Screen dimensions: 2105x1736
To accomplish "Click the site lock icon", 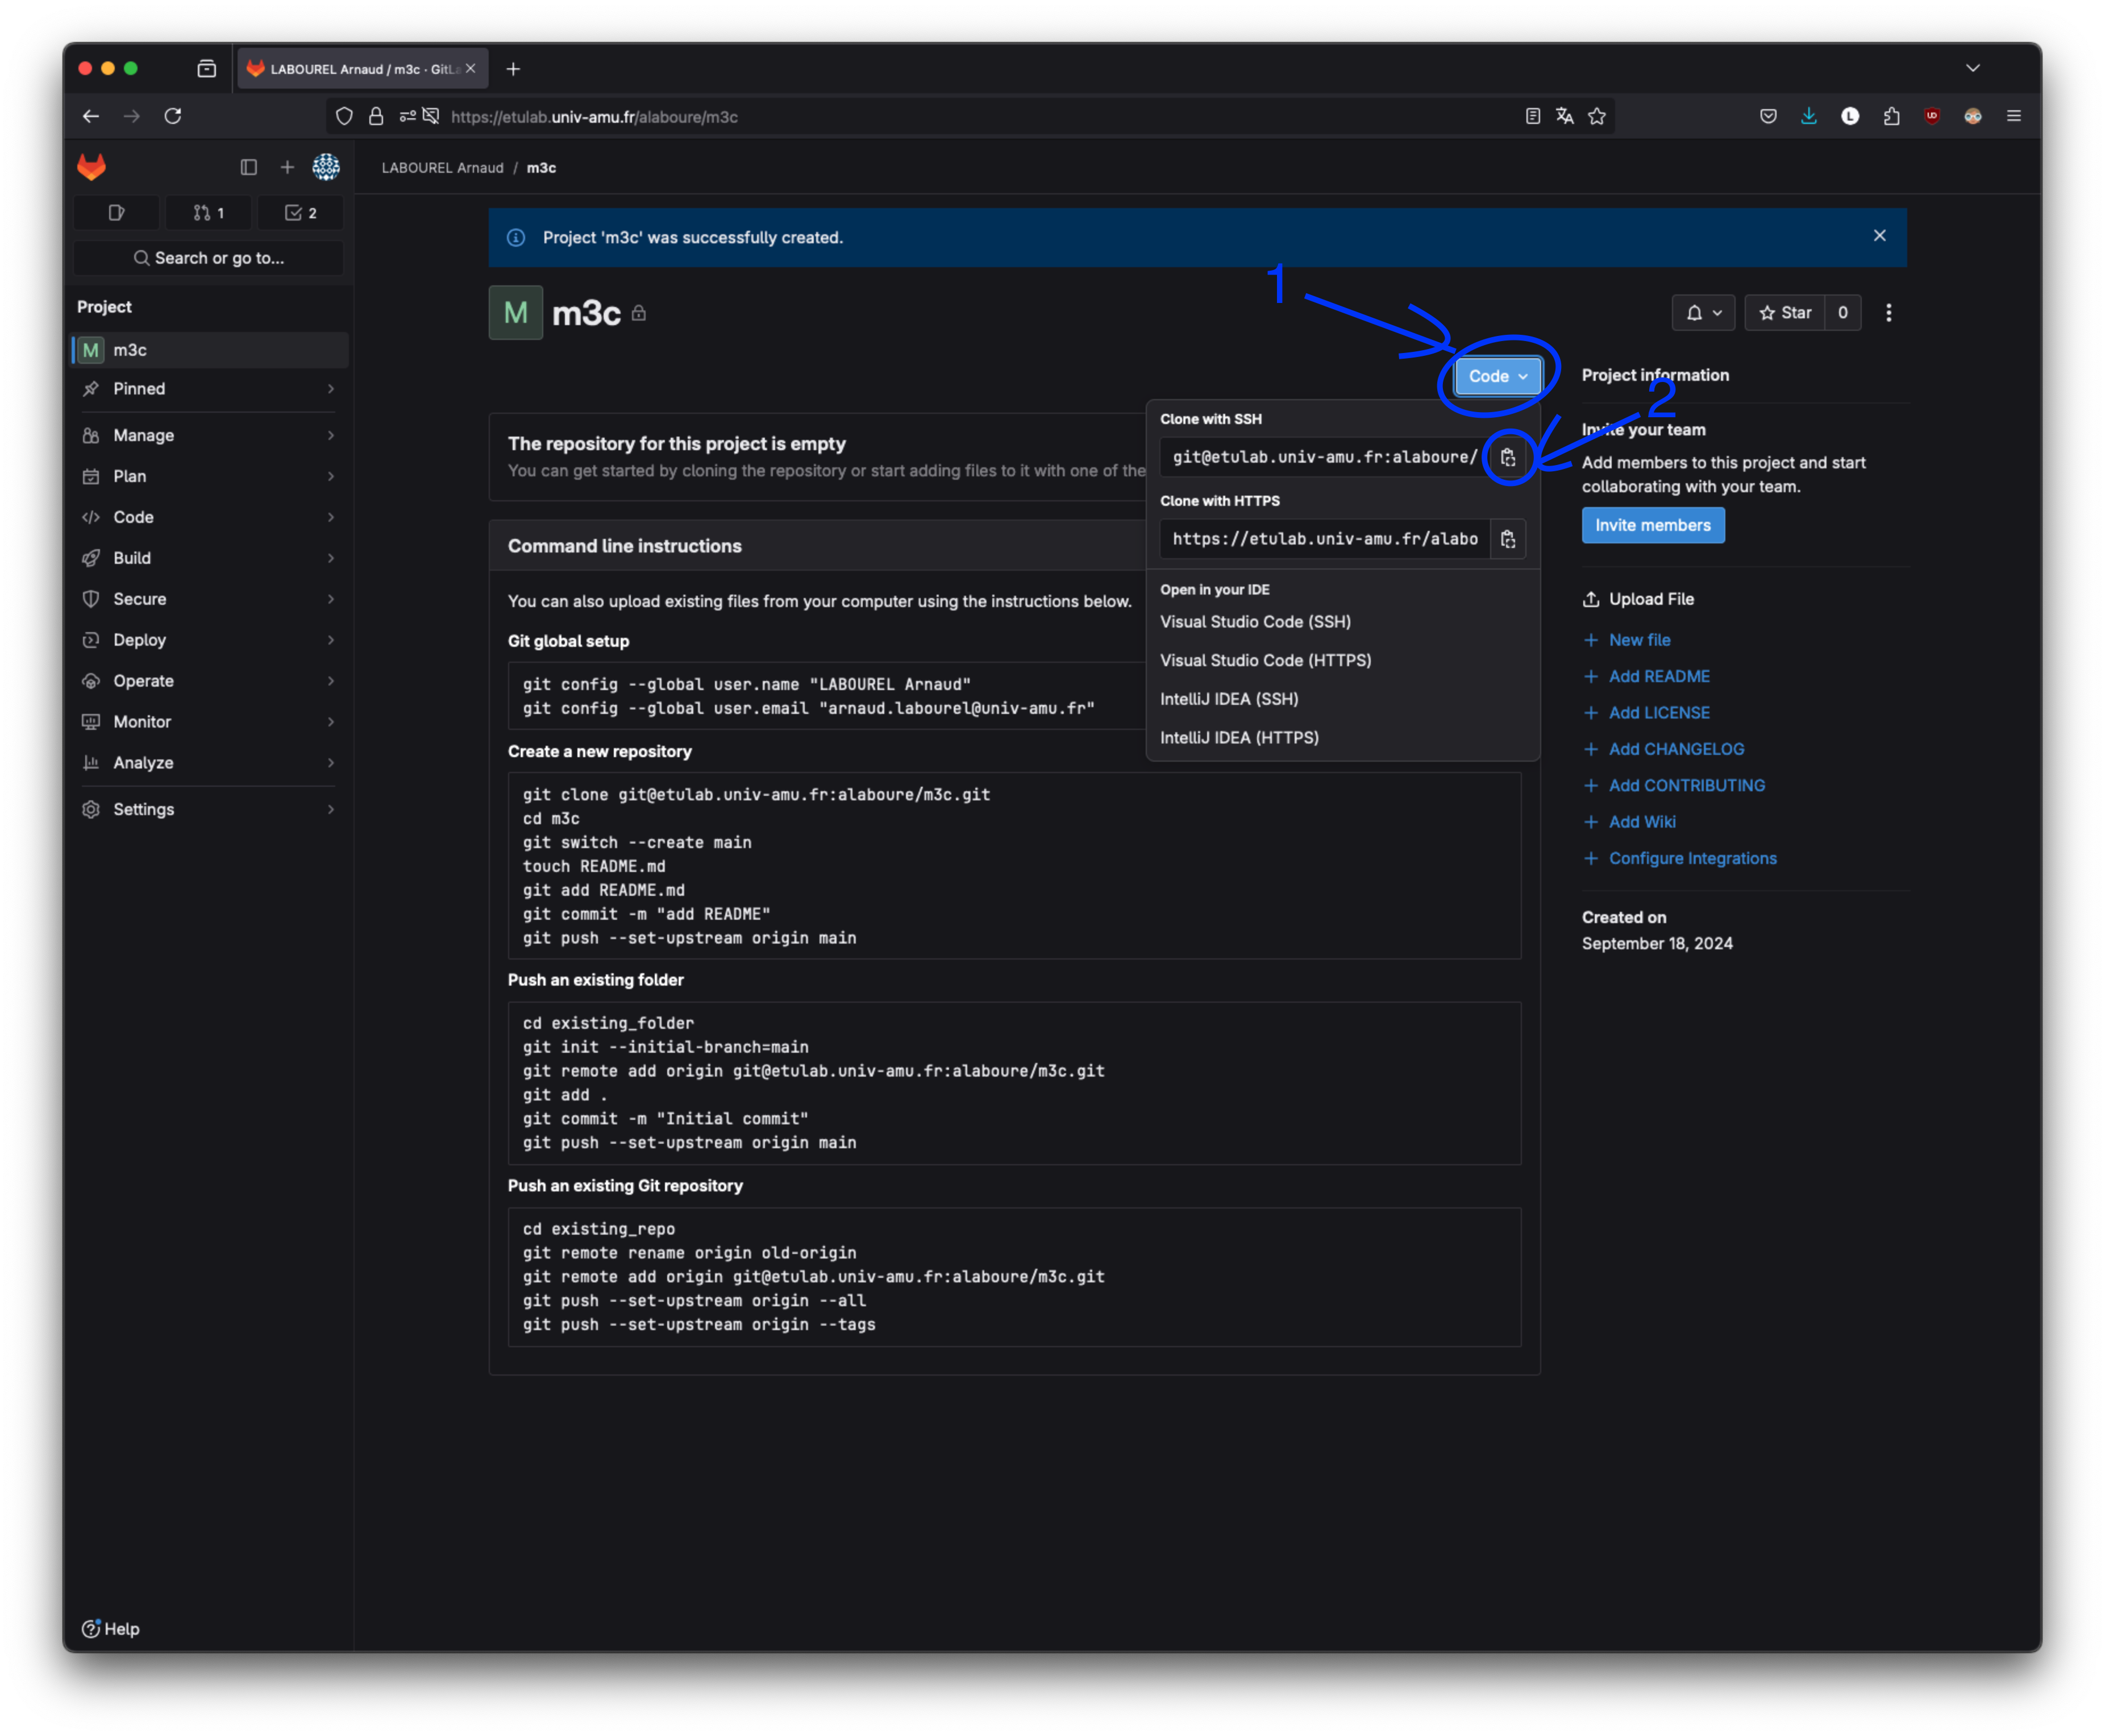I will tap(376, 116).
